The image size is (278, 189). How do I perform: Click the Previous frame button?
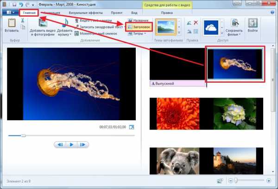pyautogui.click(x=60, y=144)
